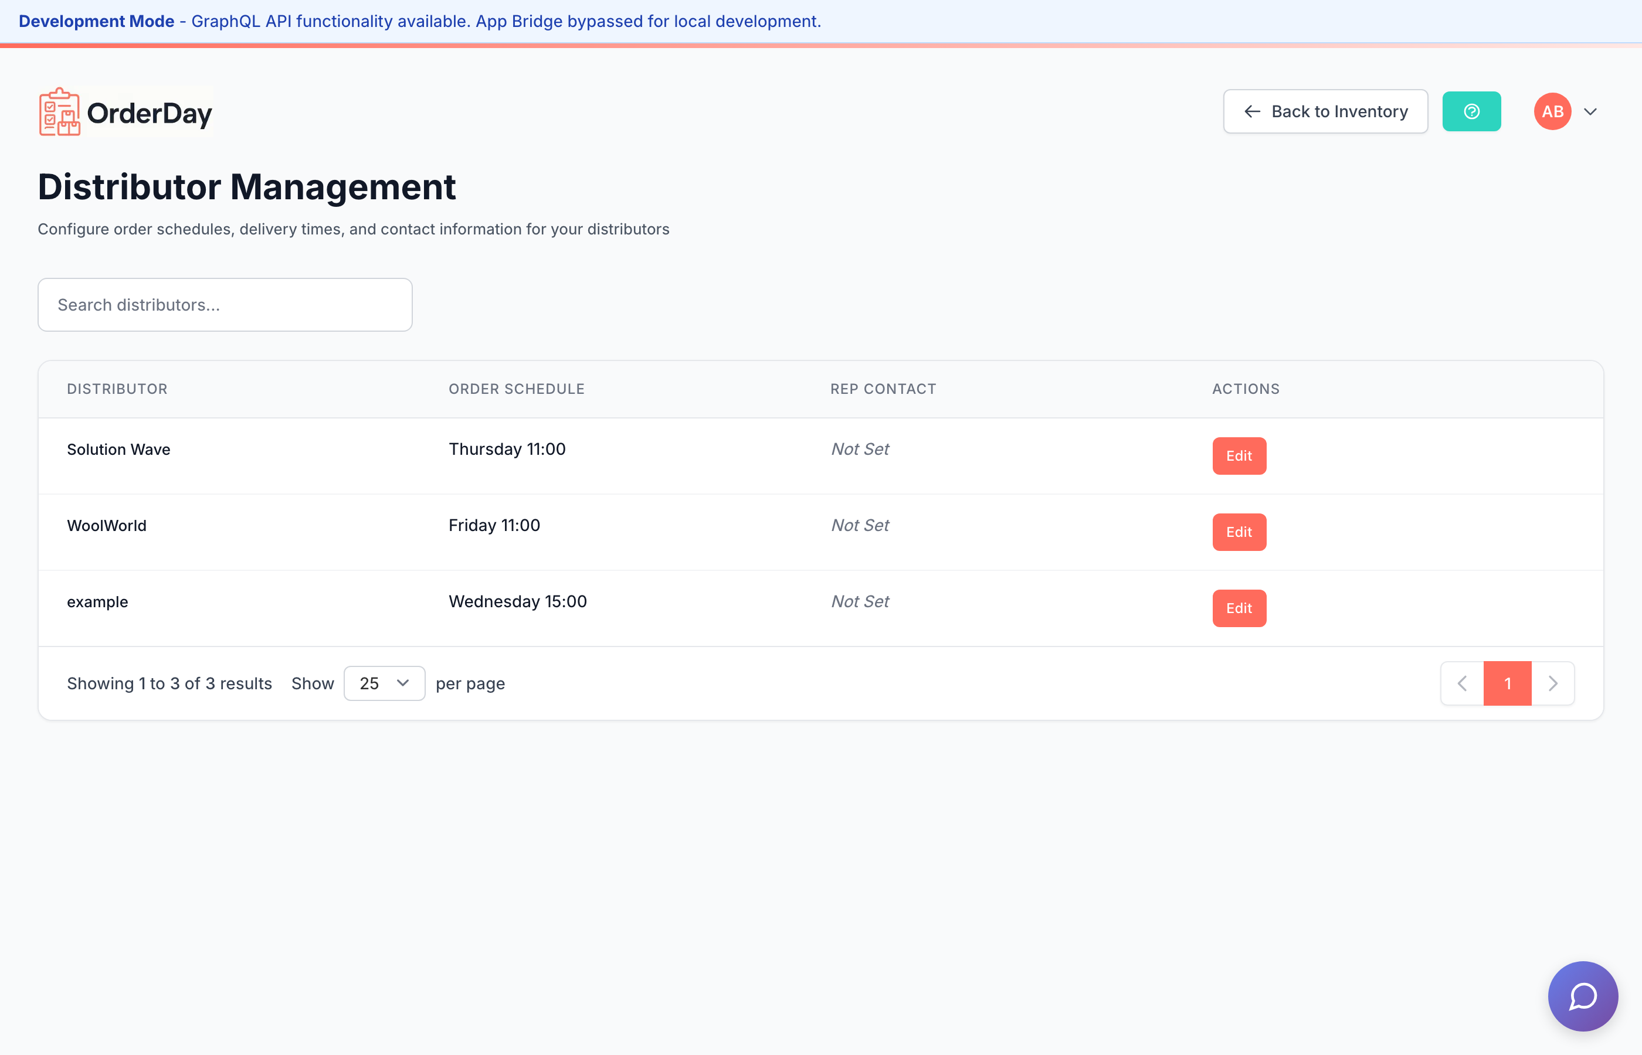Focus the Search distributors field
This screenshot has height=1055, width=1642.
(225, 305)
